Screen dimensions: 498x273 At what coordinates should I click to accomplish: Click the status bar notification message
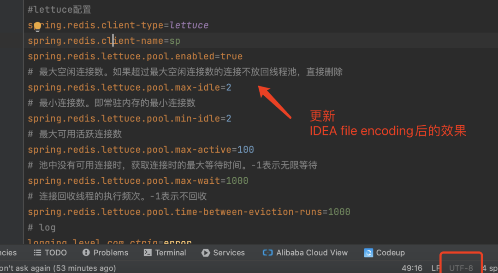coord(58,268)
